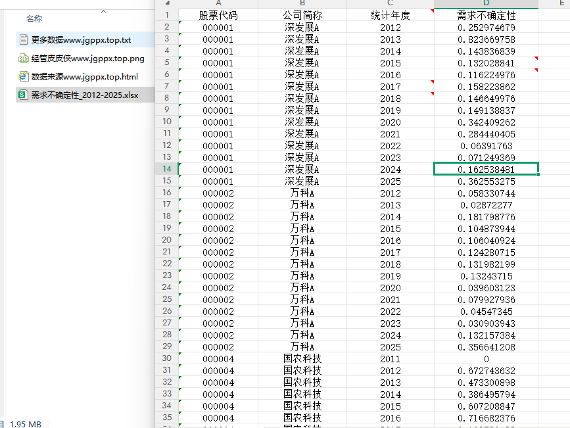
Task: Click header cell 公司简称
Action: pyautogui.click(x=302, y=15)
